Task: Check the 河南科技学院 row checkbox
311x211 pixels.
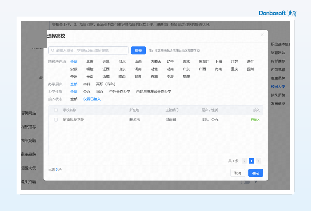Action: coord(56,120)
